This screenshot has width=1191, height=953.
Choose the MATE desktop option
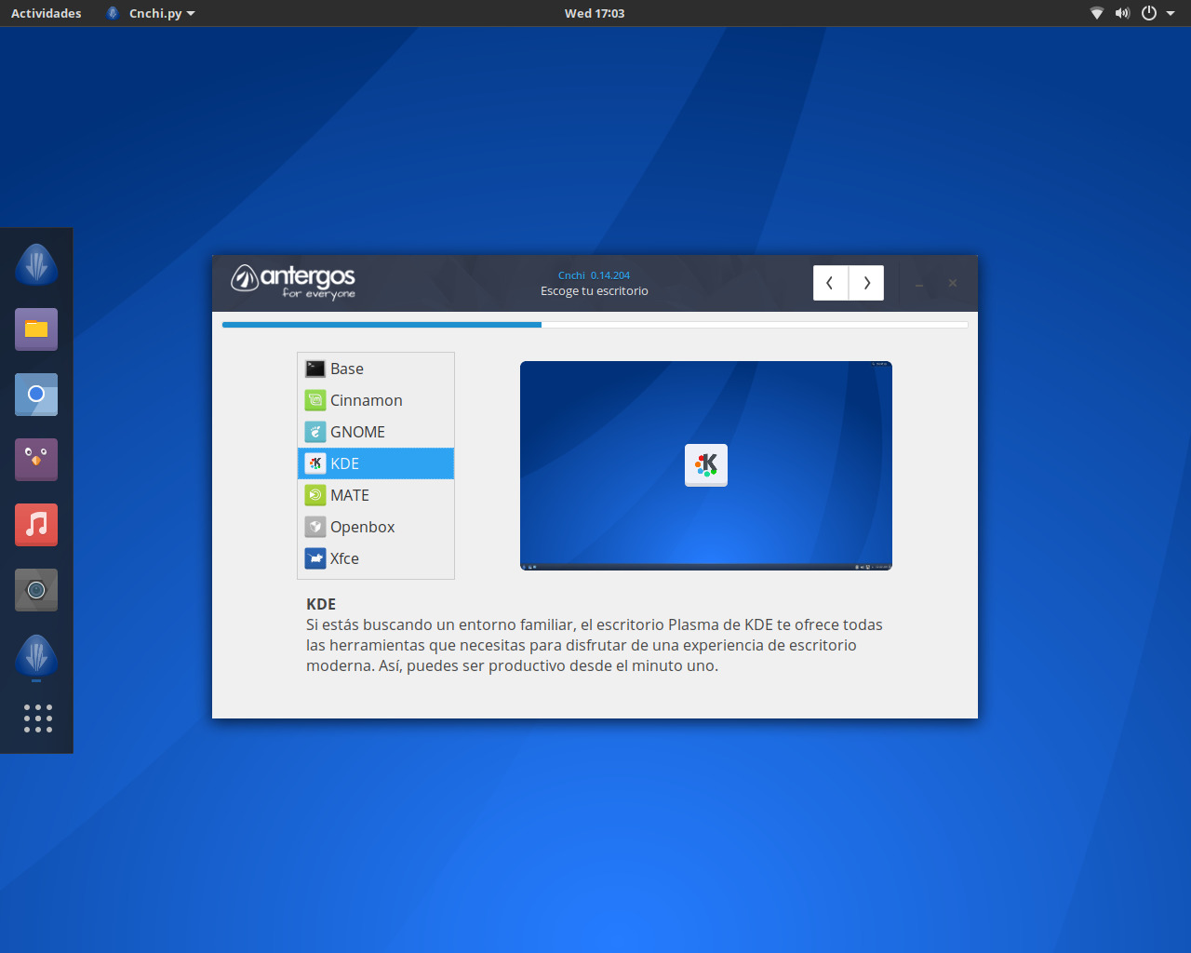[x=376, y=495]
